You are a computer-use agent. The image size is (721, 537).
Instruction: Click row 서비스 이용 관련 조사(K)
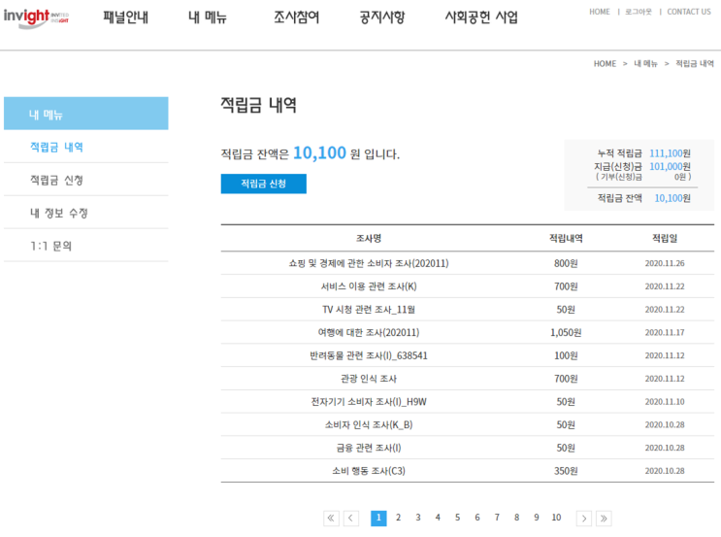coord(468,286)
